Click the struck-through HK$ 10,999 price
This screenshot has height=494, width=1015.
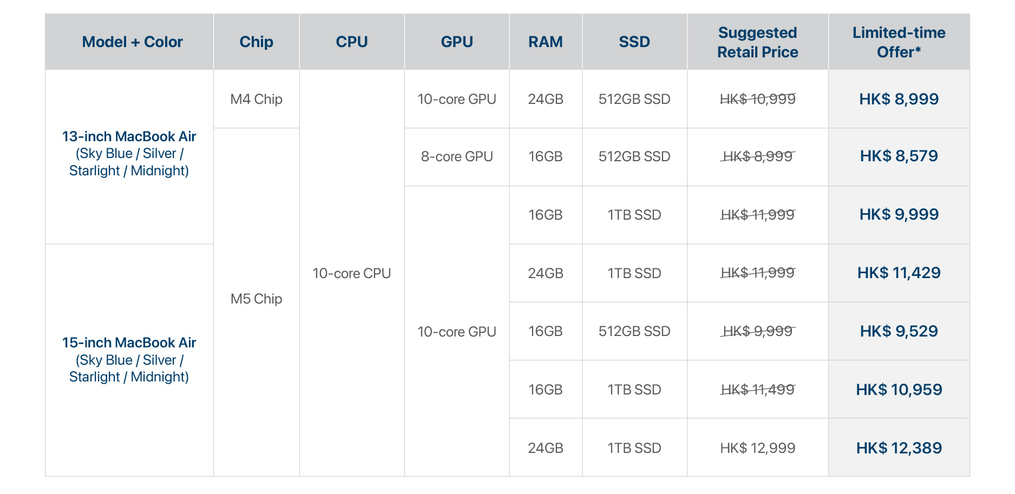[757, 99]
